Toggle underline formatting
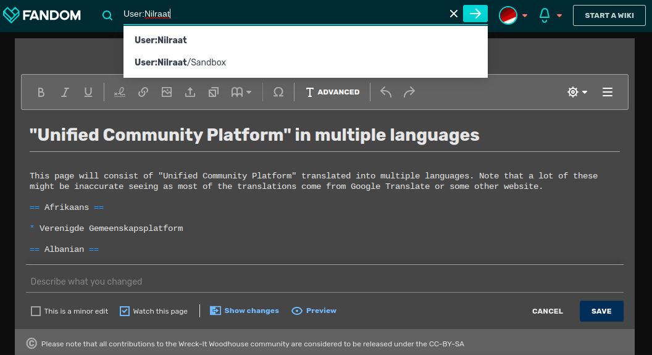The height and width of the screenshot is (355, 652). 88,92
